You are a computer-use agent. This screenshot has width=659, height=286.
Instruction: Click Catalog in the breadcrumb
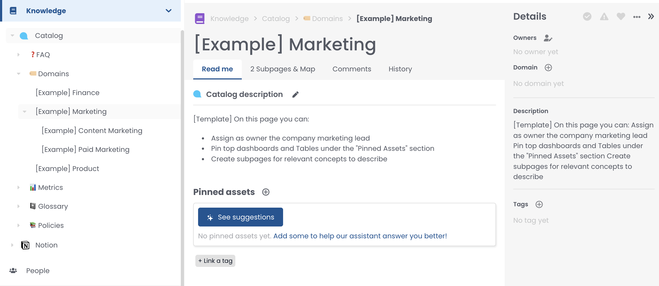click(x=276, y=19)
